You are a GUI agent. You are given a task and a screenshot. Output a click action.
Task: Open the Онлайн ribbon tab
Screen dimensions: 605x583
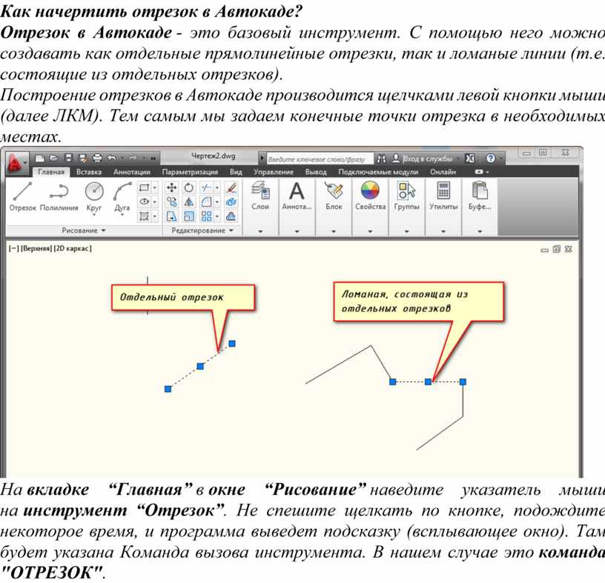pyautogui.click(x=443, y=172)
